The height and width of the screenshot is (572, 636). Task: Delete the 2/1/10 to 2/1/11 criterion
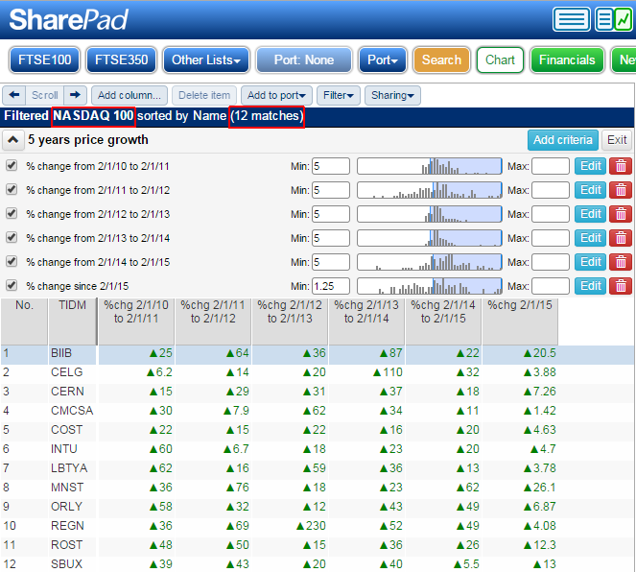[621, 166]
